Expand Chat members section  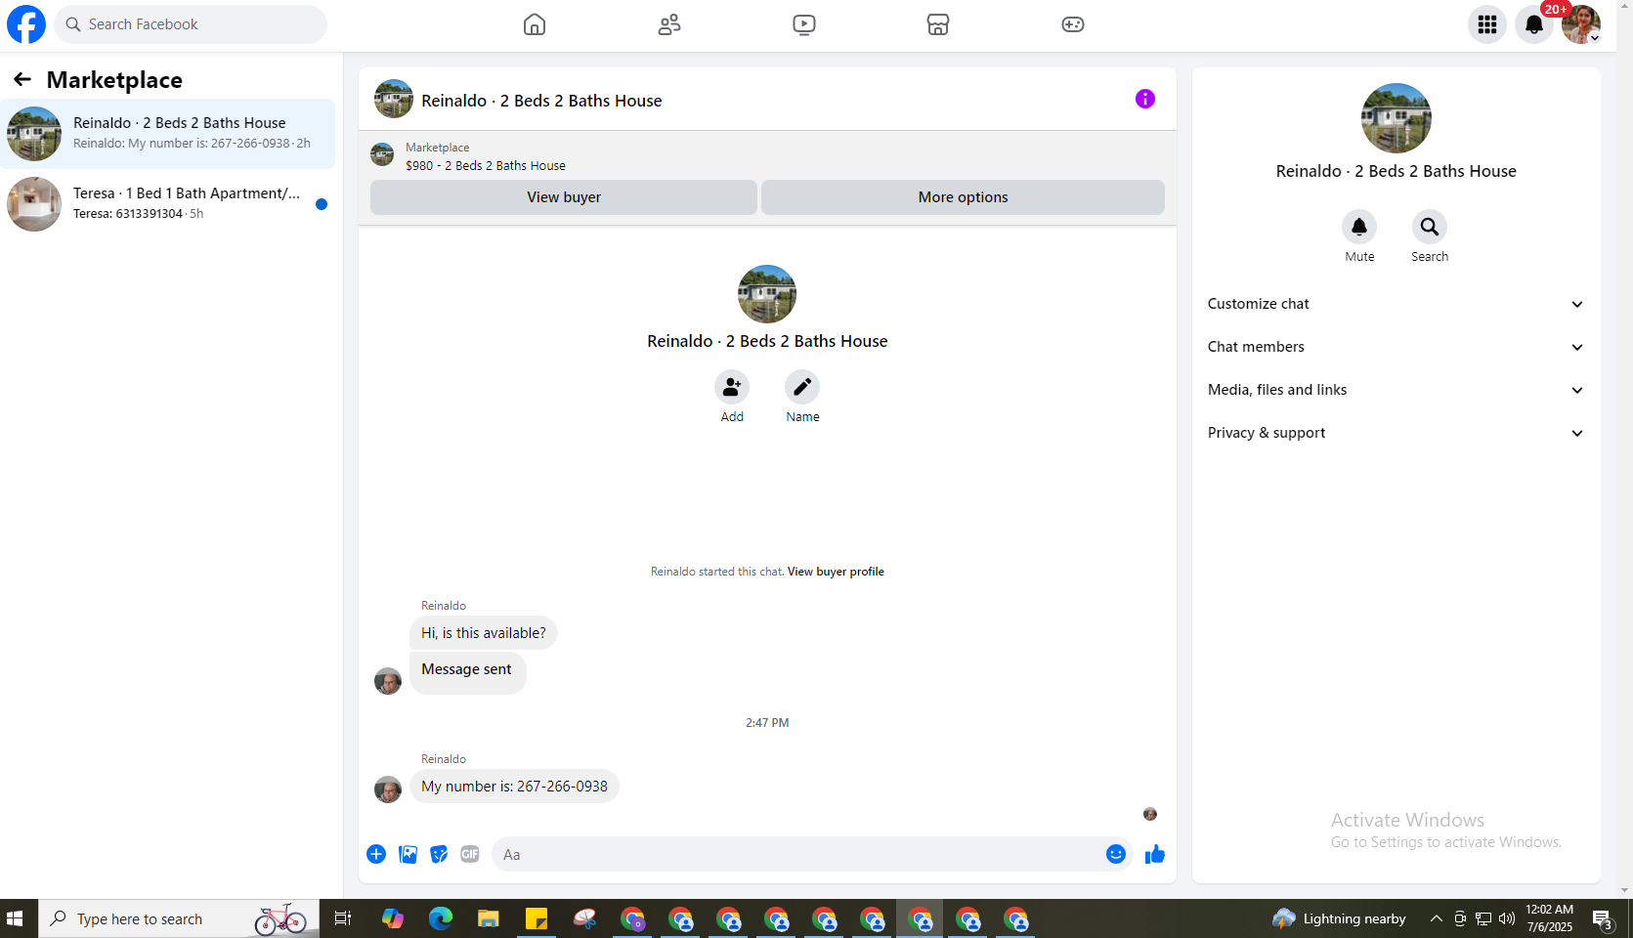[1396, 347]
